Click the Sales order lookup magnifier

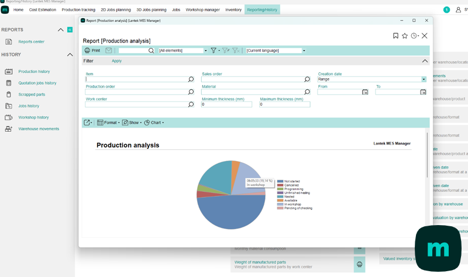[x=307, y=79]
